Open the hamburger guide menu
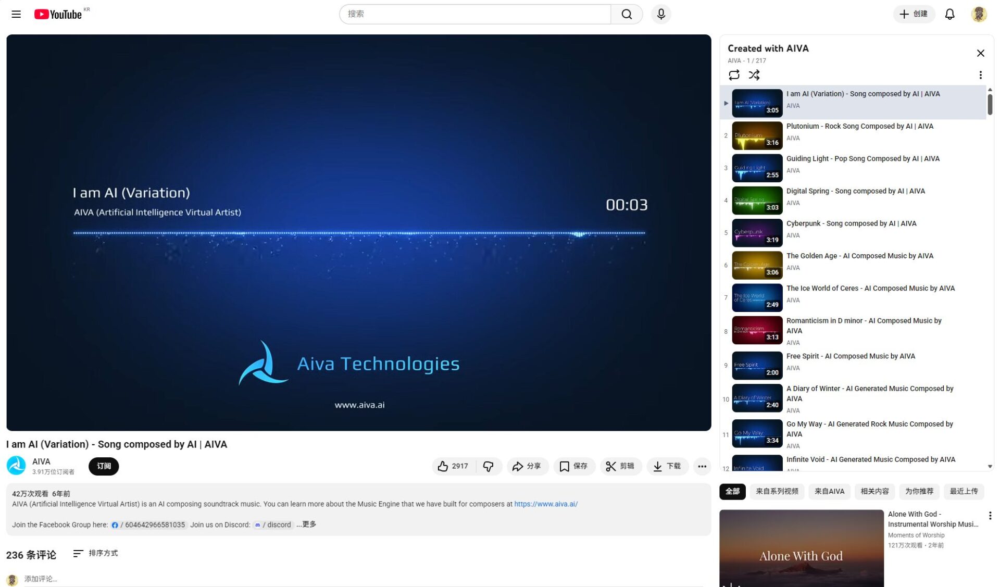The image size is (1000, 587). pos(16,14)
